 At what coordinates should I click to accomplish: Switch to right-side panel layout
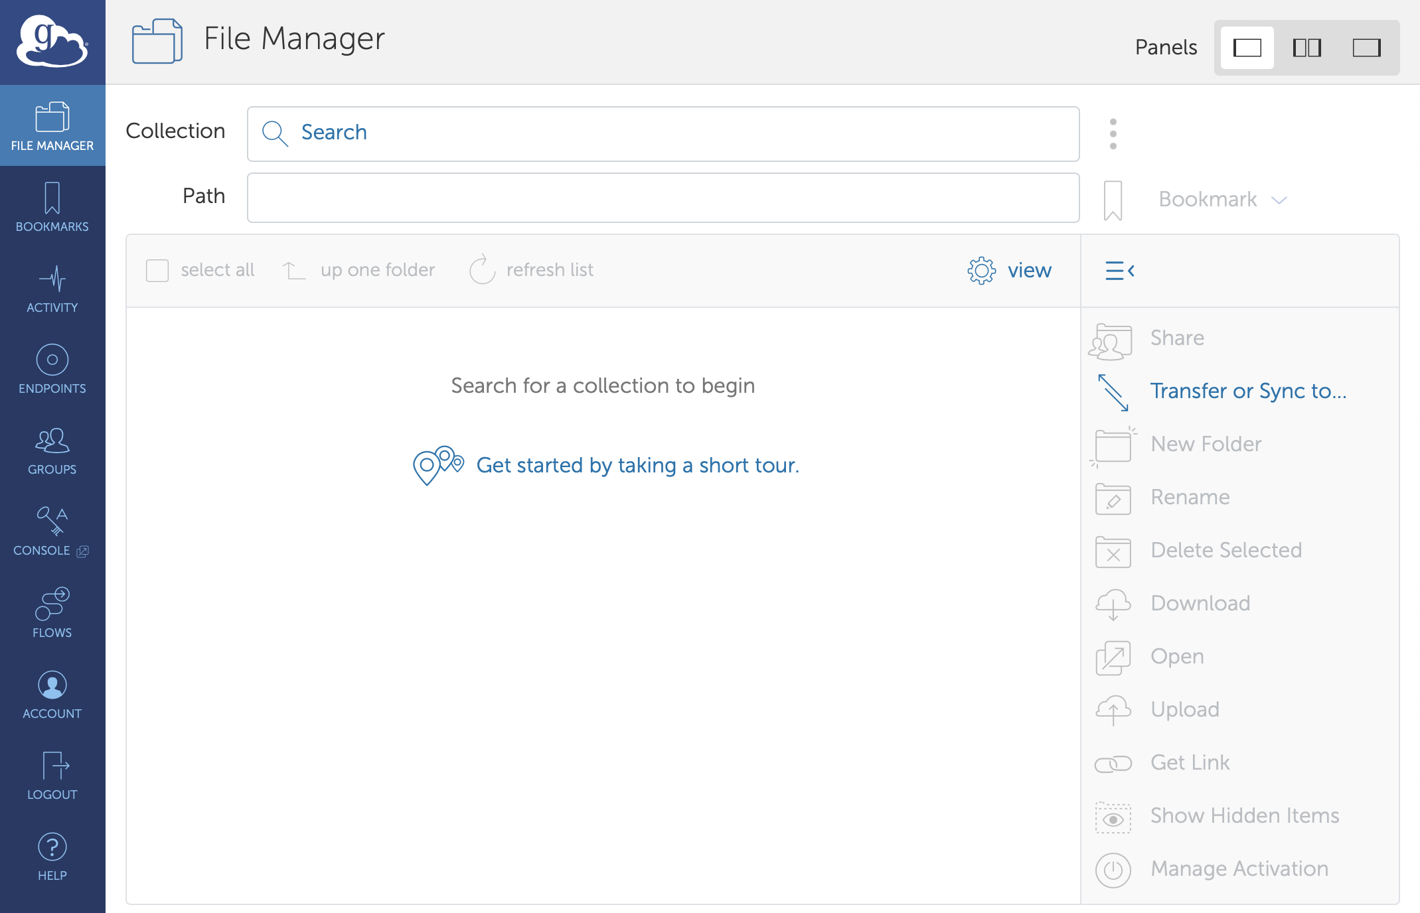click(x=1366, y=48)
